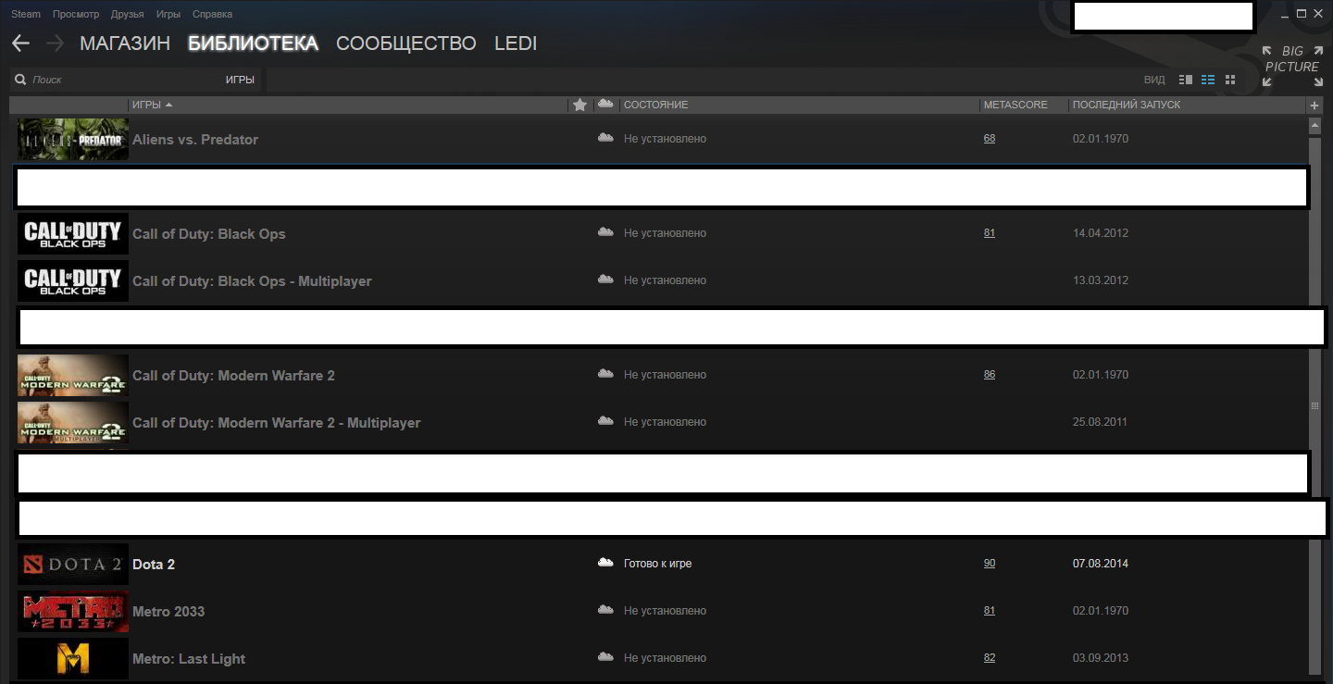Click cloud icon for Metro 2033

605,610
